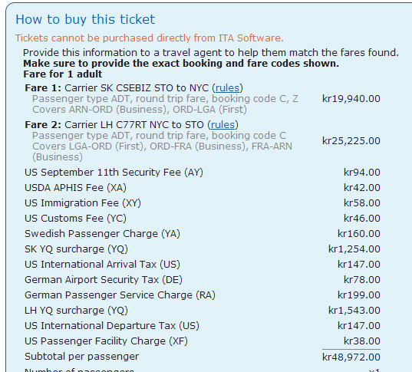Click the subtotal amount kr48,972.00
The height and width of the screenshot is (372, 412).
point(351,357)
